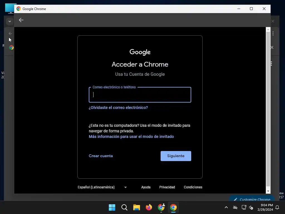The width and height of the screenshot is (285, 214).
Task: Click the grayed back arrow in background Chrome
Action: (x=10, y=33)
